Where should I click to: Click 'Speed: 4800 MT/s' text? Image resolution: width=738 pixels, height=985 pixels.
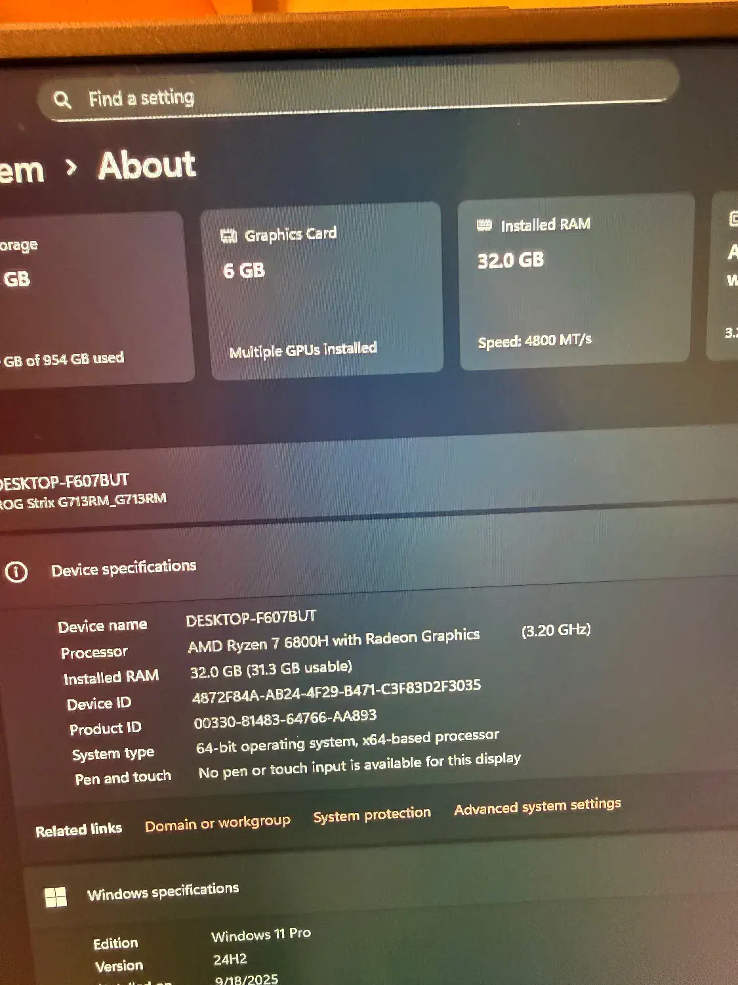535,341
